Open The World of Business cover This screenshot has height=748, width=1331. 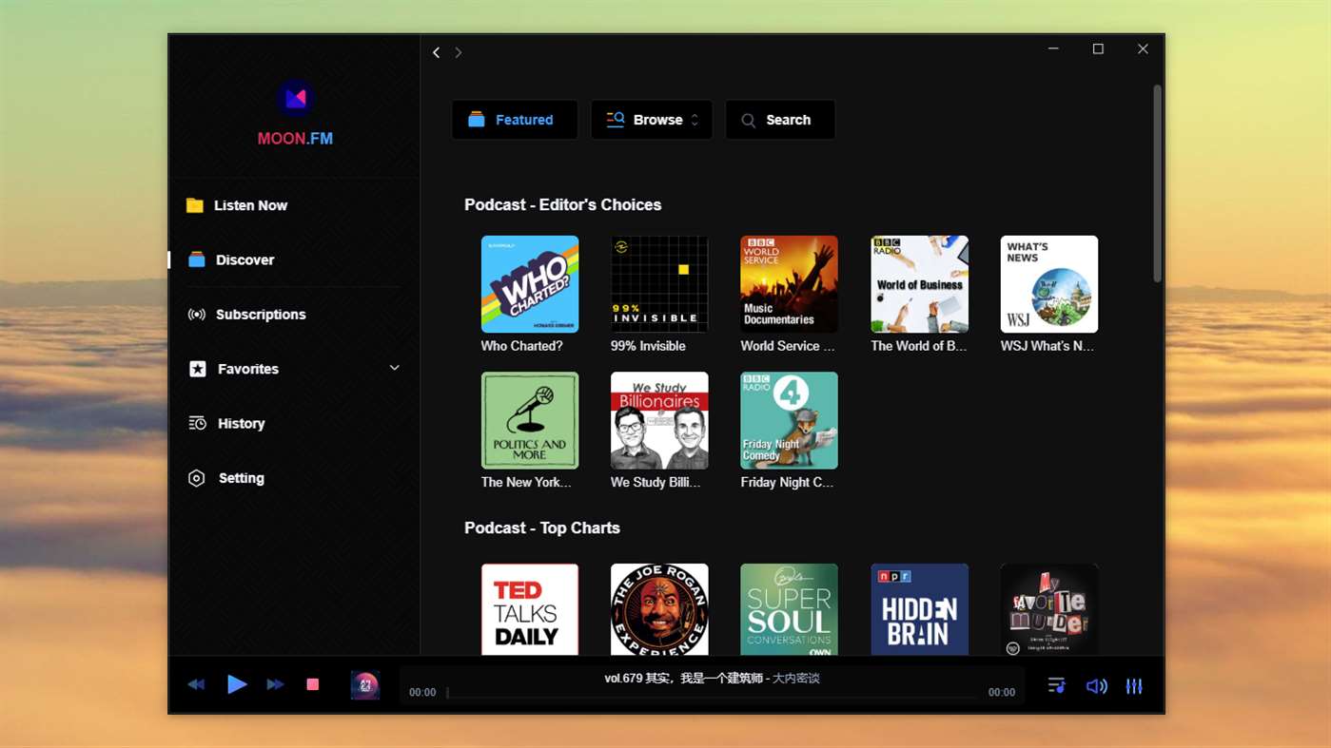click(x=920, y=284)
